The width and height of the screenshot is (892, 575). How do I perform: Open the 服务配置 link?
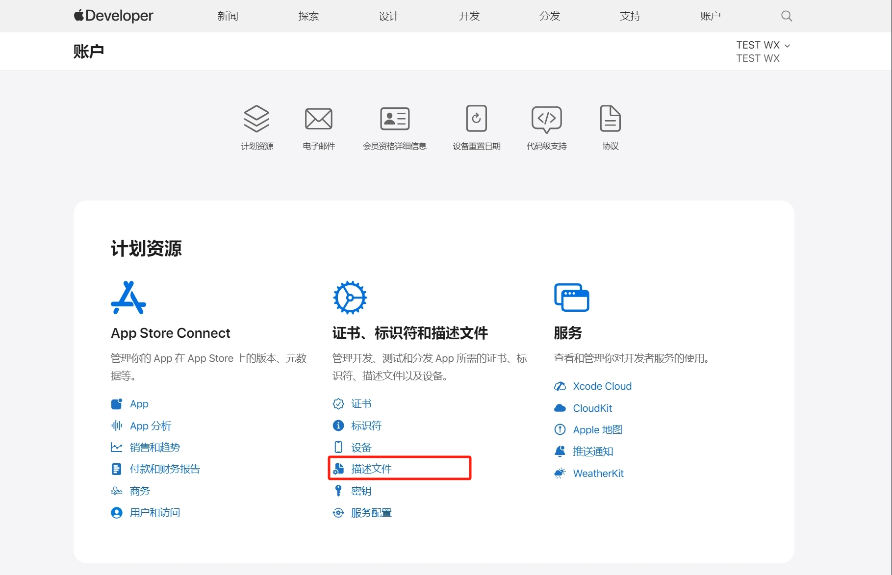(371, 513)
